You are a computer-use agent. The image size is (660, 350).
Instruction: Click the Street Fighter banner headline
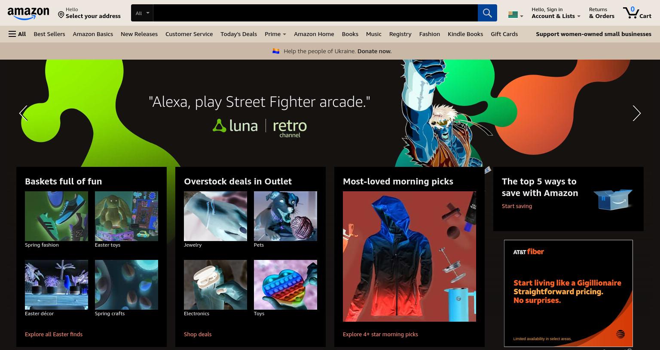pos(259,102)
